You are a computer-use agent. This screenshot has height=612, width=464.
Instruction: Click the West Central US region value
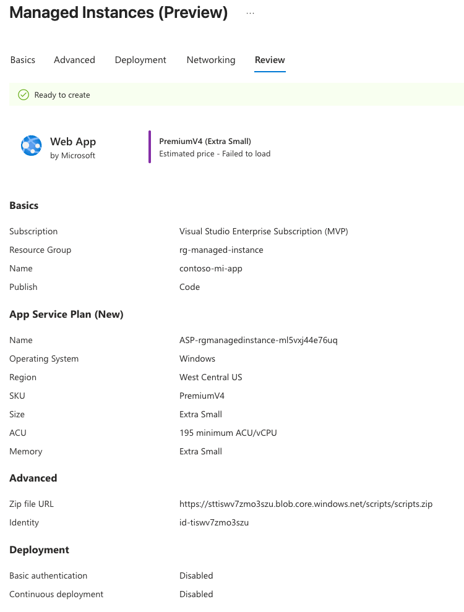[x=210, y=377]
